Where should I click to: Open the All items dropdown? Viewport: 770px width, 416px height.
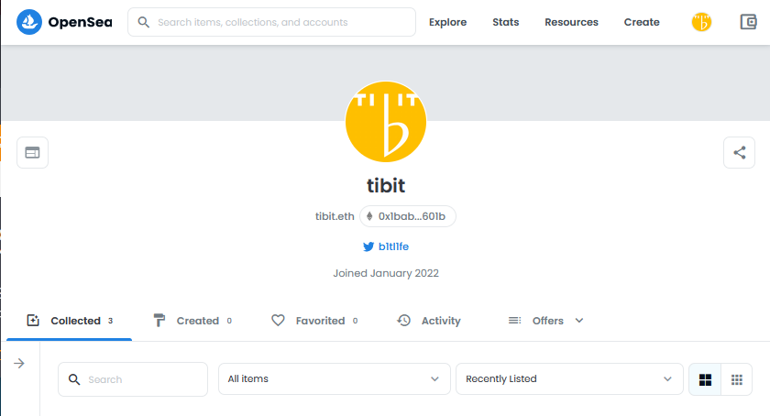pos(334,379)
